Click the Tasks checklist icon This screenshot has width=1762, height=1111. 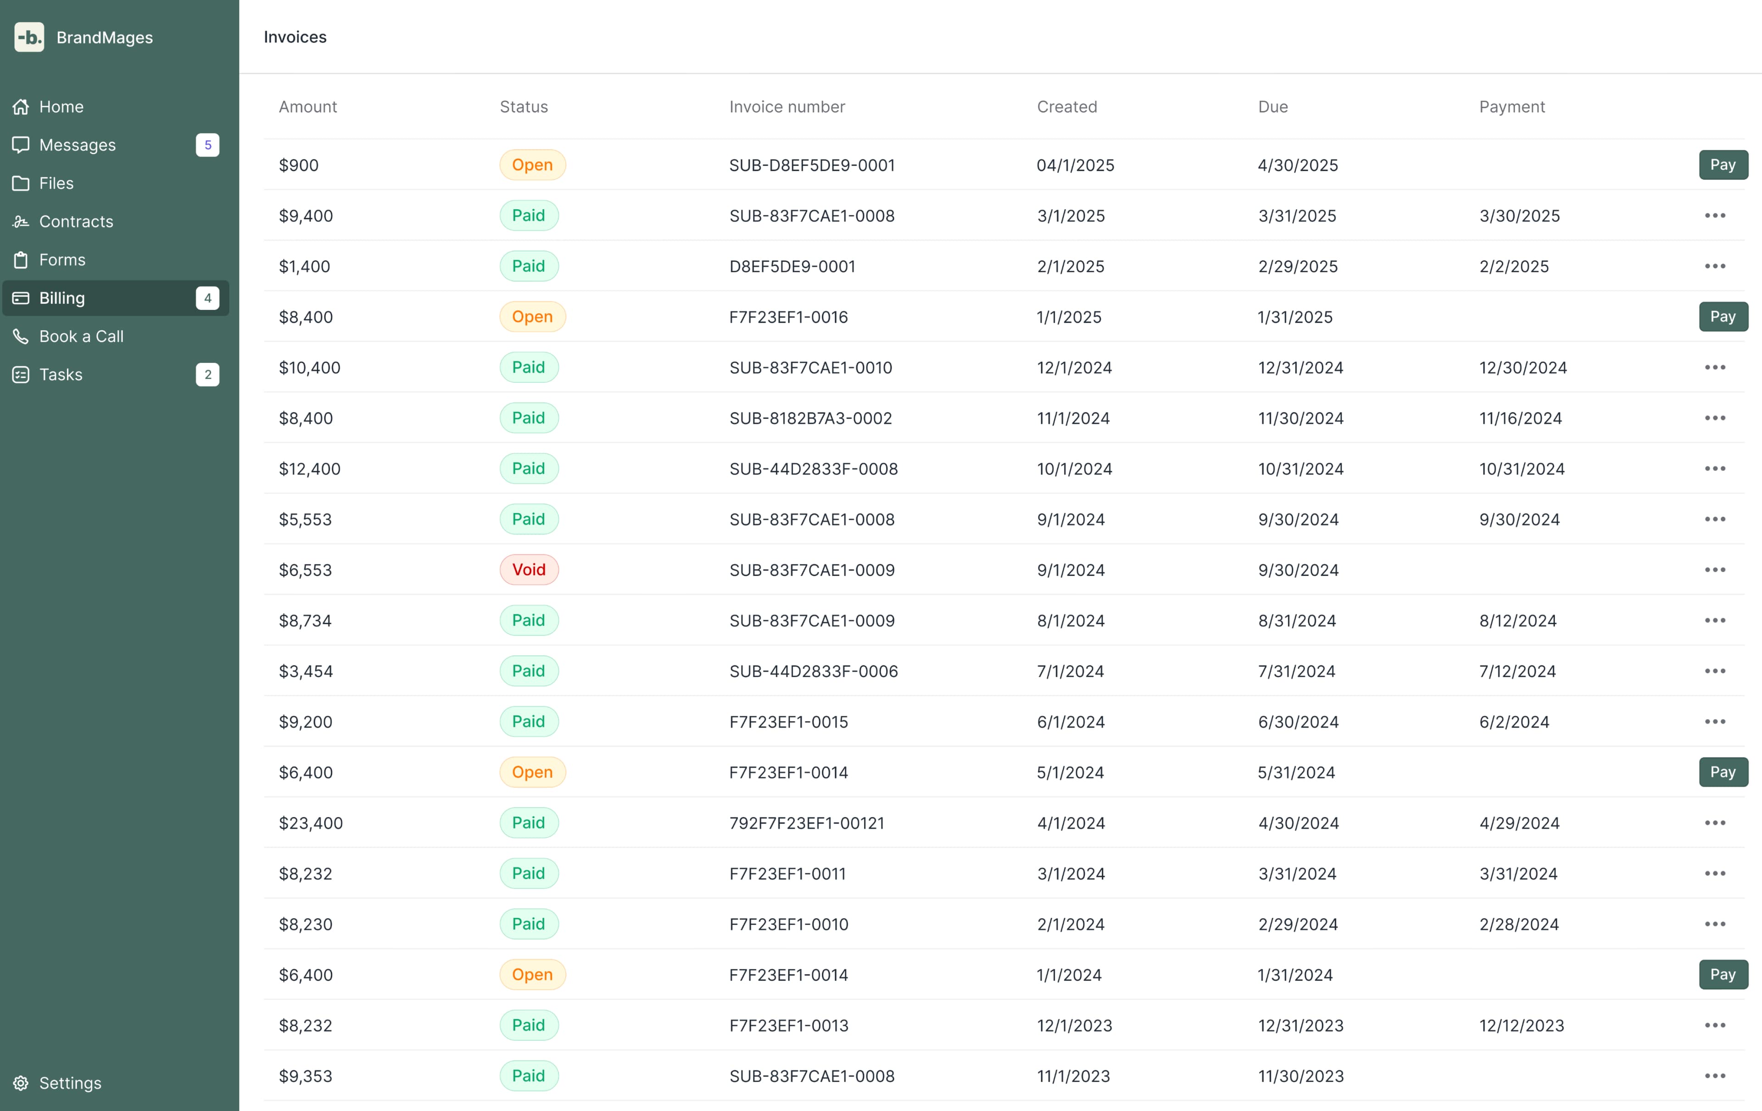[x=21, y=375]
